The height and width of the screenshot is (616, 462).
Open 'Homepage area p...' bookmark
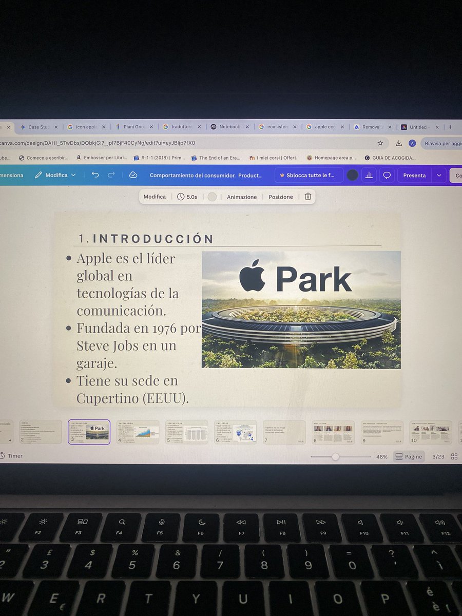pyautogui.click(x=331, y=158)
